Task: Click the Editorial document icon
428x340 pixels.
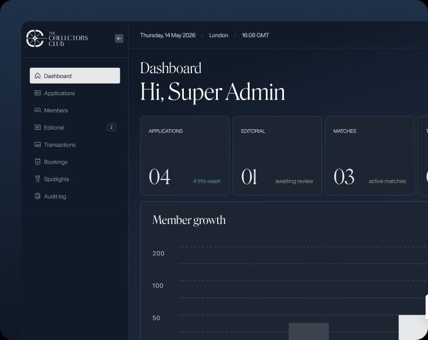Action: (x=38, y=128)
